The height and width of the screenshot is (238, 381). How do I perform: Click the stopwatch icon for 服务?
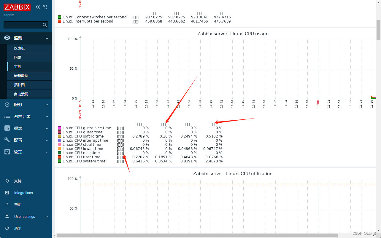click(7, 105)
